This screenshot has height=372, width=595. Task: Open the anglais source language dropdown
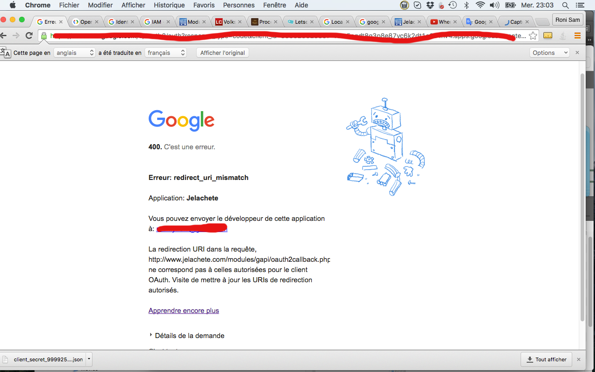coord(74,53)
